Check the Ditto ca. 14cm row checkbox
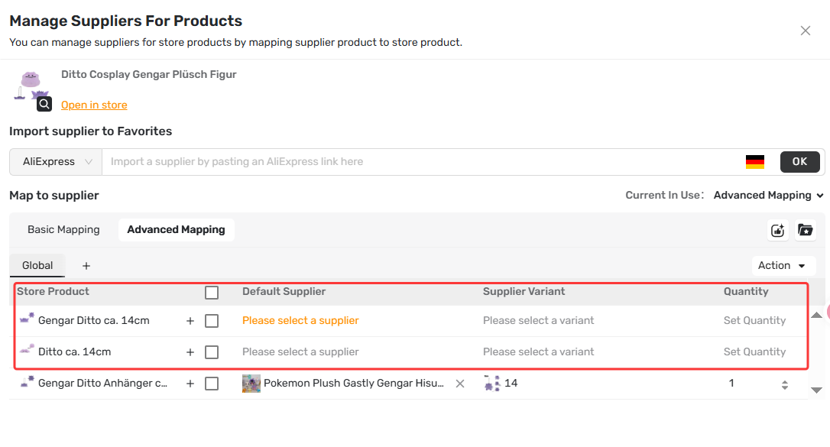Screen dimensions: 830x447 (x=212, y=352)
